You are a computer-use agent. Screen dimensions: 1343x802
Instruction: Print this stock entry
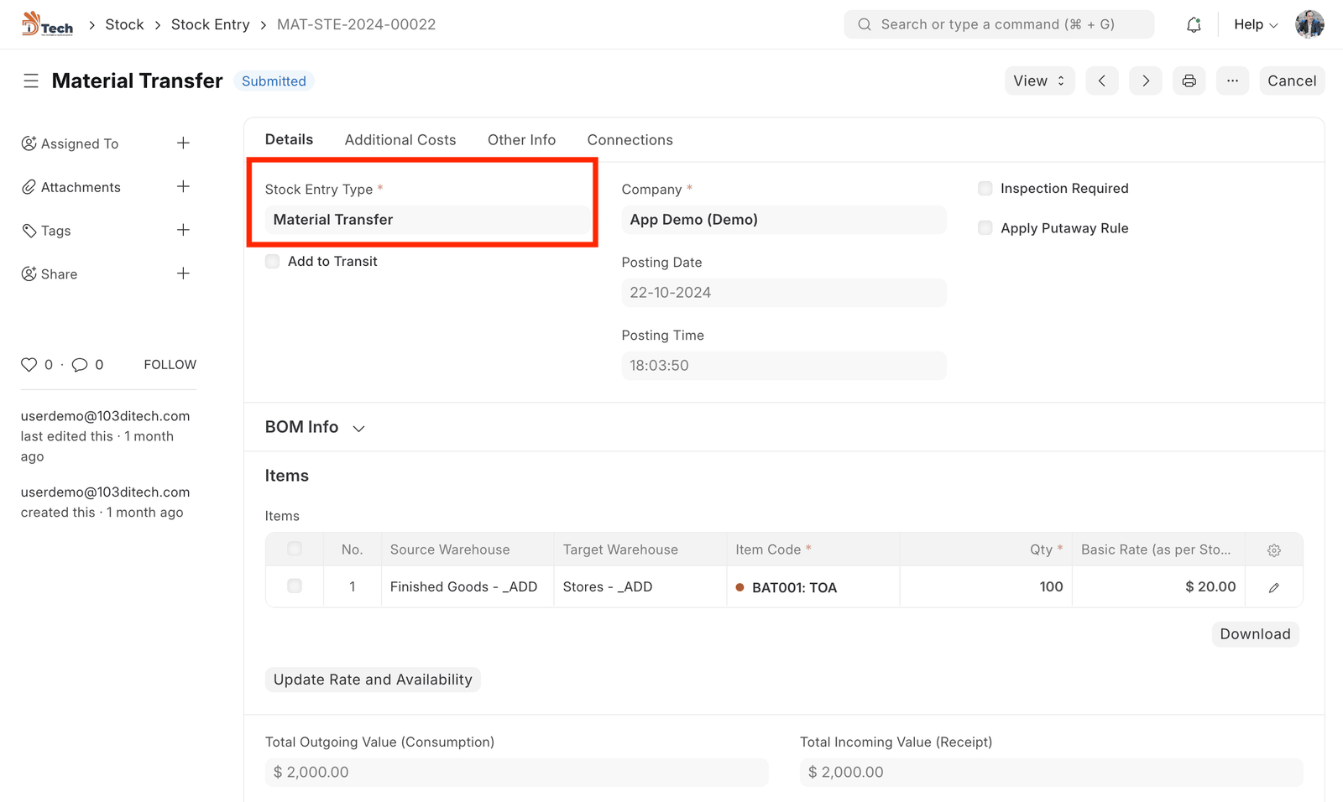[x=1189, y=81]
